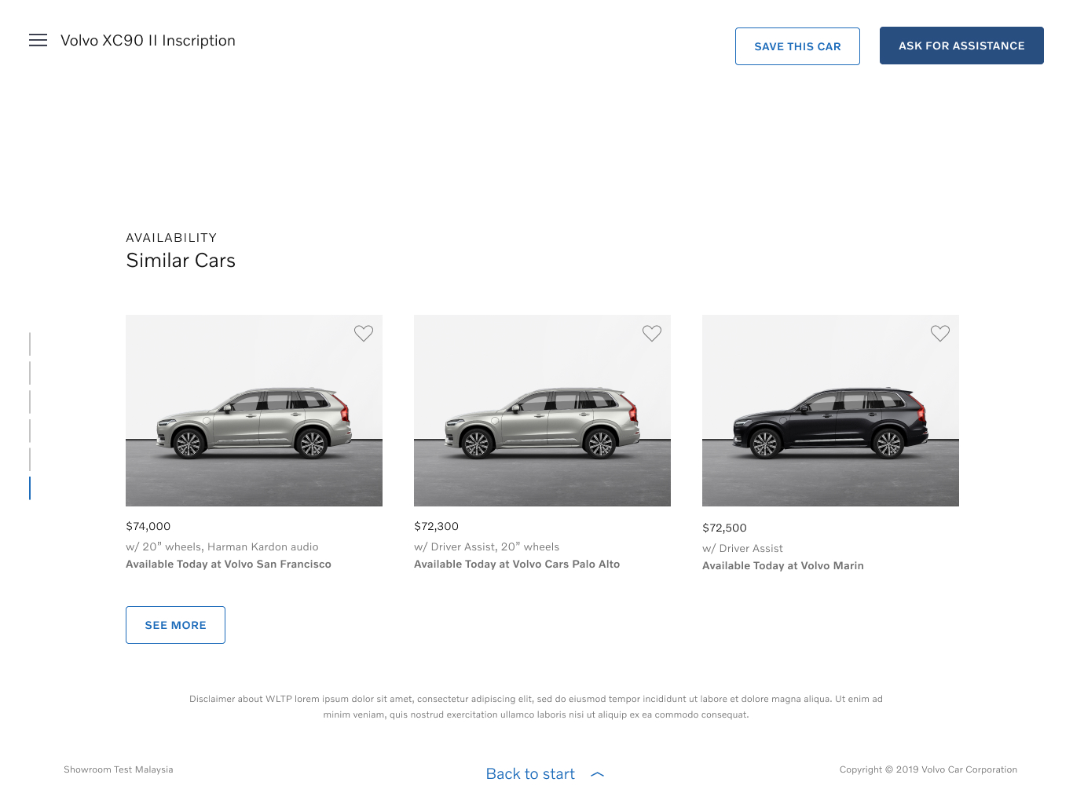This screenshot has width=1073, height=804.
Task: Favorite the $72,500 car with heart icon
Action: pos(940,334)
